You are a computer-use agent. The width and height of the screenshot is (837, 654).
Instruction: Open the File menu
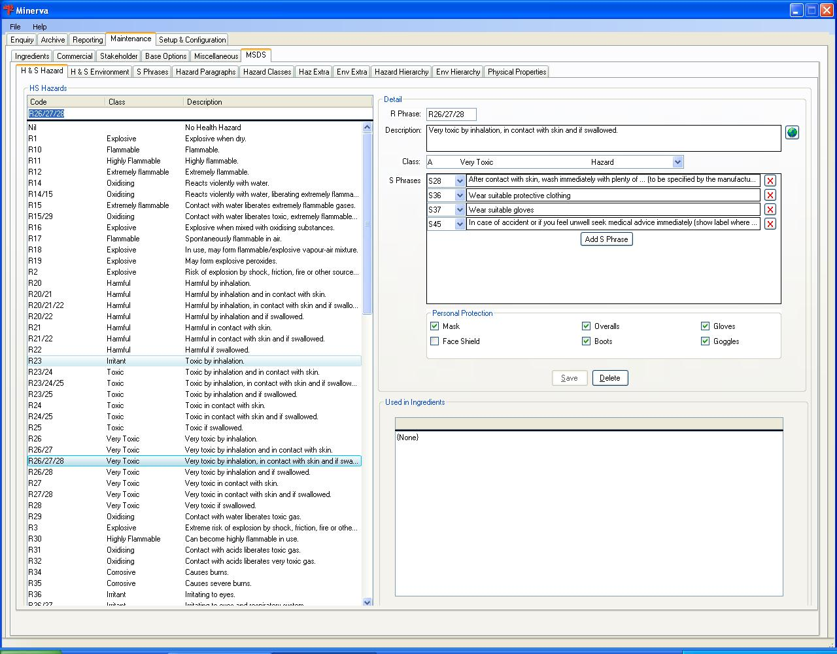coord(15,27)
